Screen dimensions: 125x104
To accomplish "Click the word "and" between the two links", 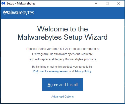I will coord(71,71).
